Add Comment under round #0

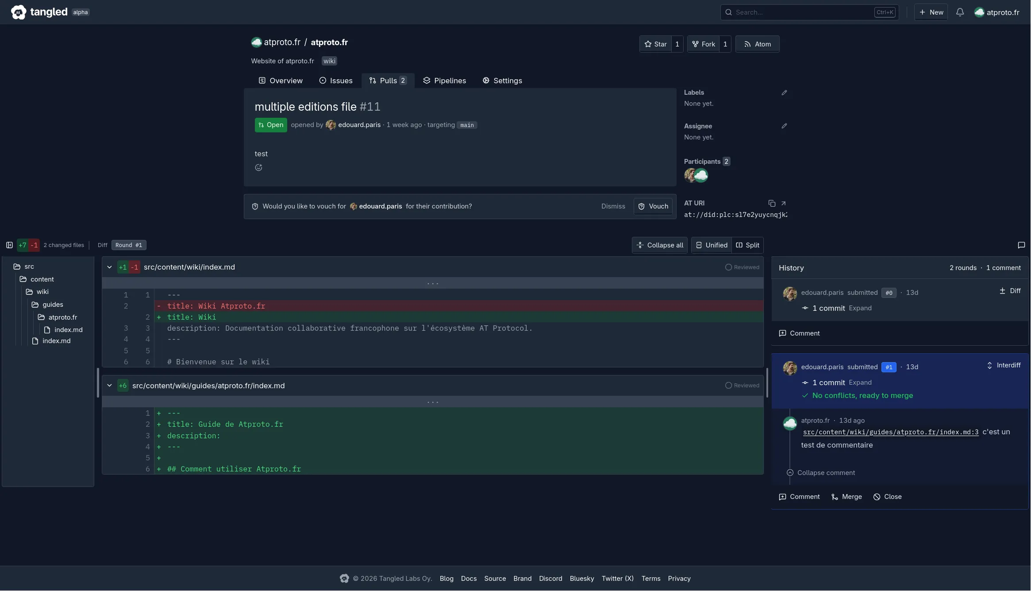point(799,333)
